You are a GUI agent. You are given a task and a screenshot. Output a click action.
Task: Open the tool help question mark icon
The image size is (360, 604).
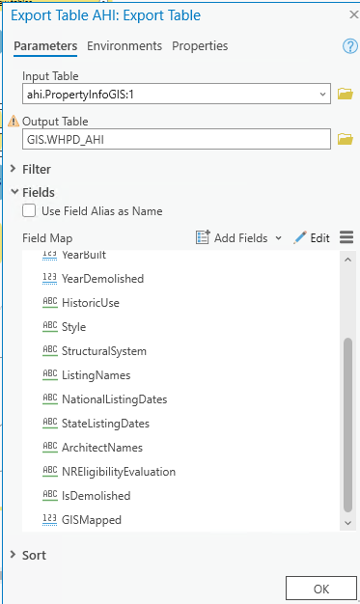click(x=350, y=46)
